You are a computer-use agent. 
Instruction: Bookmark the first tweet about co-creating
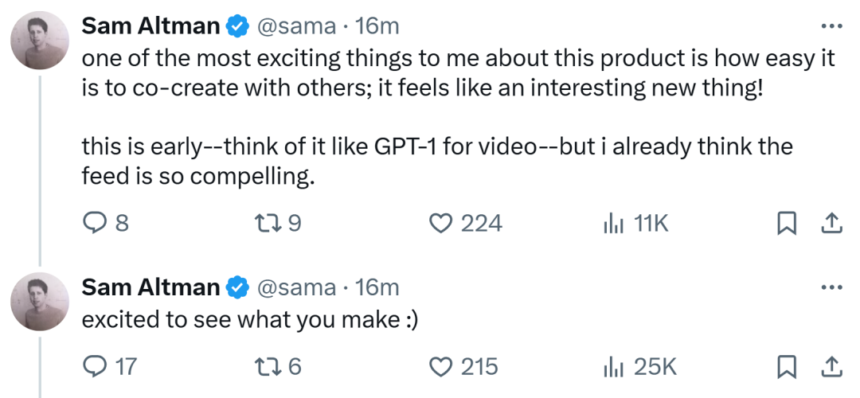tap(787, 224)
